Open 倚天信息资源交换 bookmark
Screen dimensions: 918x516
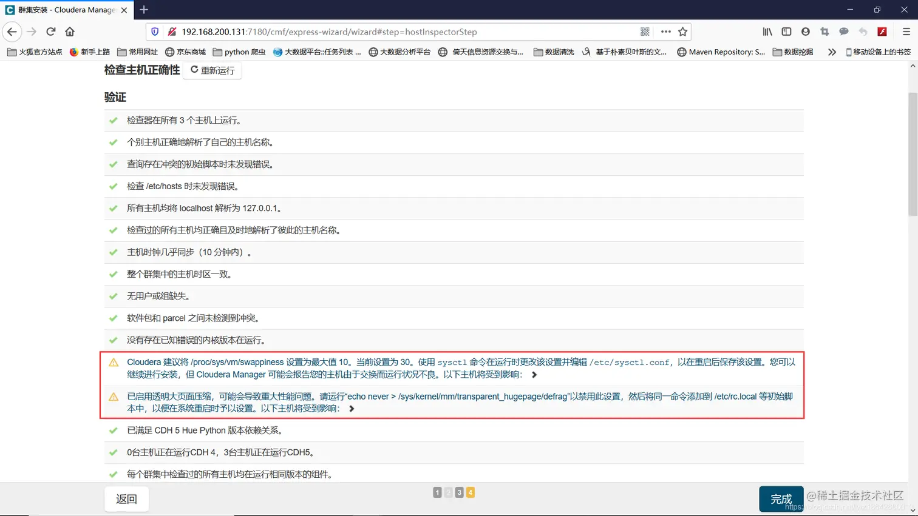pyautogui.click(x=481, y=52)
